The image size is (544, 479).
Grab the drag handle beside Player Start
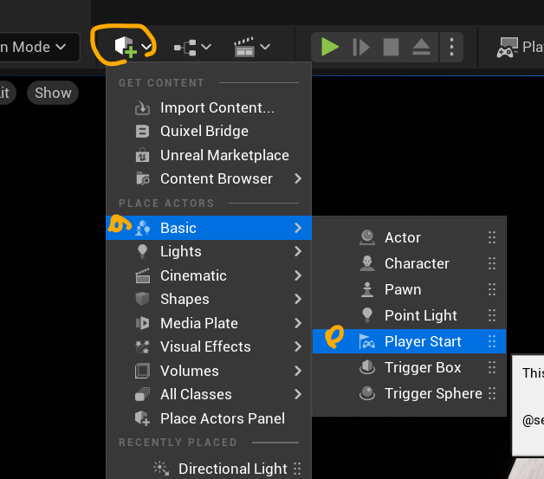coord(492,341)
